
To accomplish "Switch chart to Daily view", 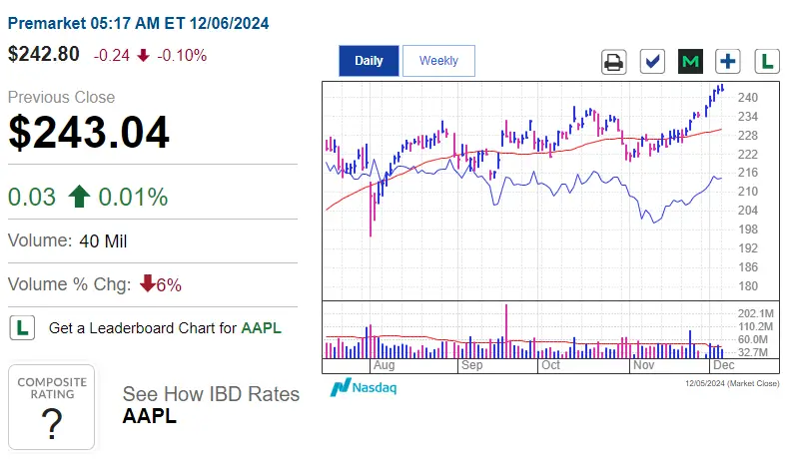I will [x=369, y=61].
